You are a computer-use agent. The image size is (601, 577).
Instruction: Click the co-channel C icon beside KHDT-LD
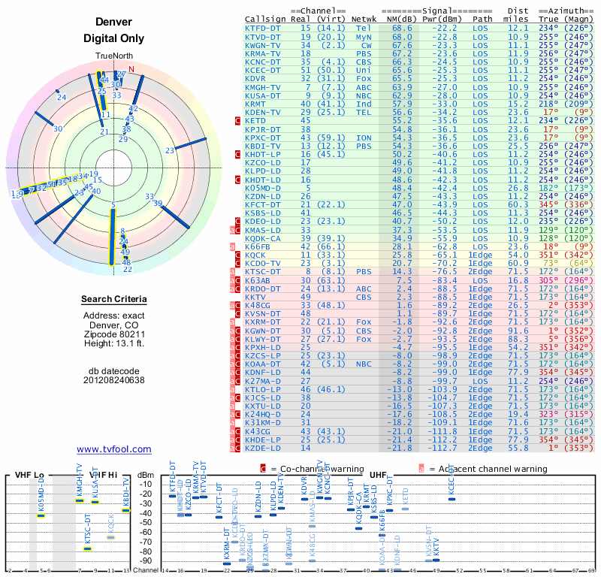tap(237, 180)
